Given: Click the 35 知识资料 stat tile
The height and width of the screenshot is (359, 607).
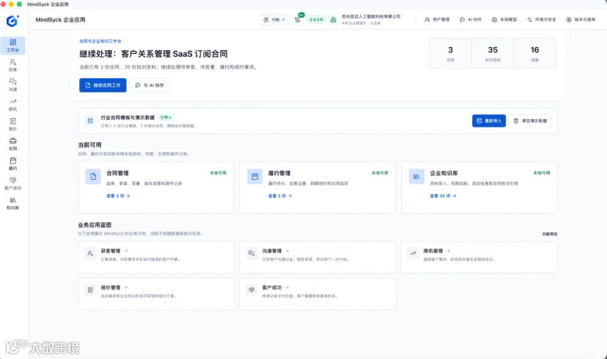Looking at the screenshot, I should point(493,54).
